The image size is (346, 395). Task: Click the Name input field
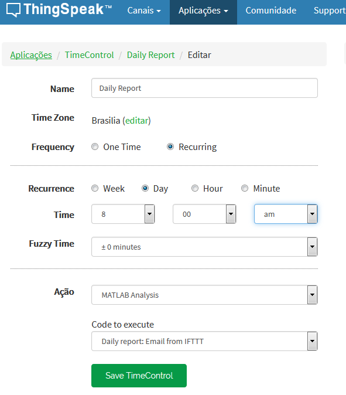204,88
